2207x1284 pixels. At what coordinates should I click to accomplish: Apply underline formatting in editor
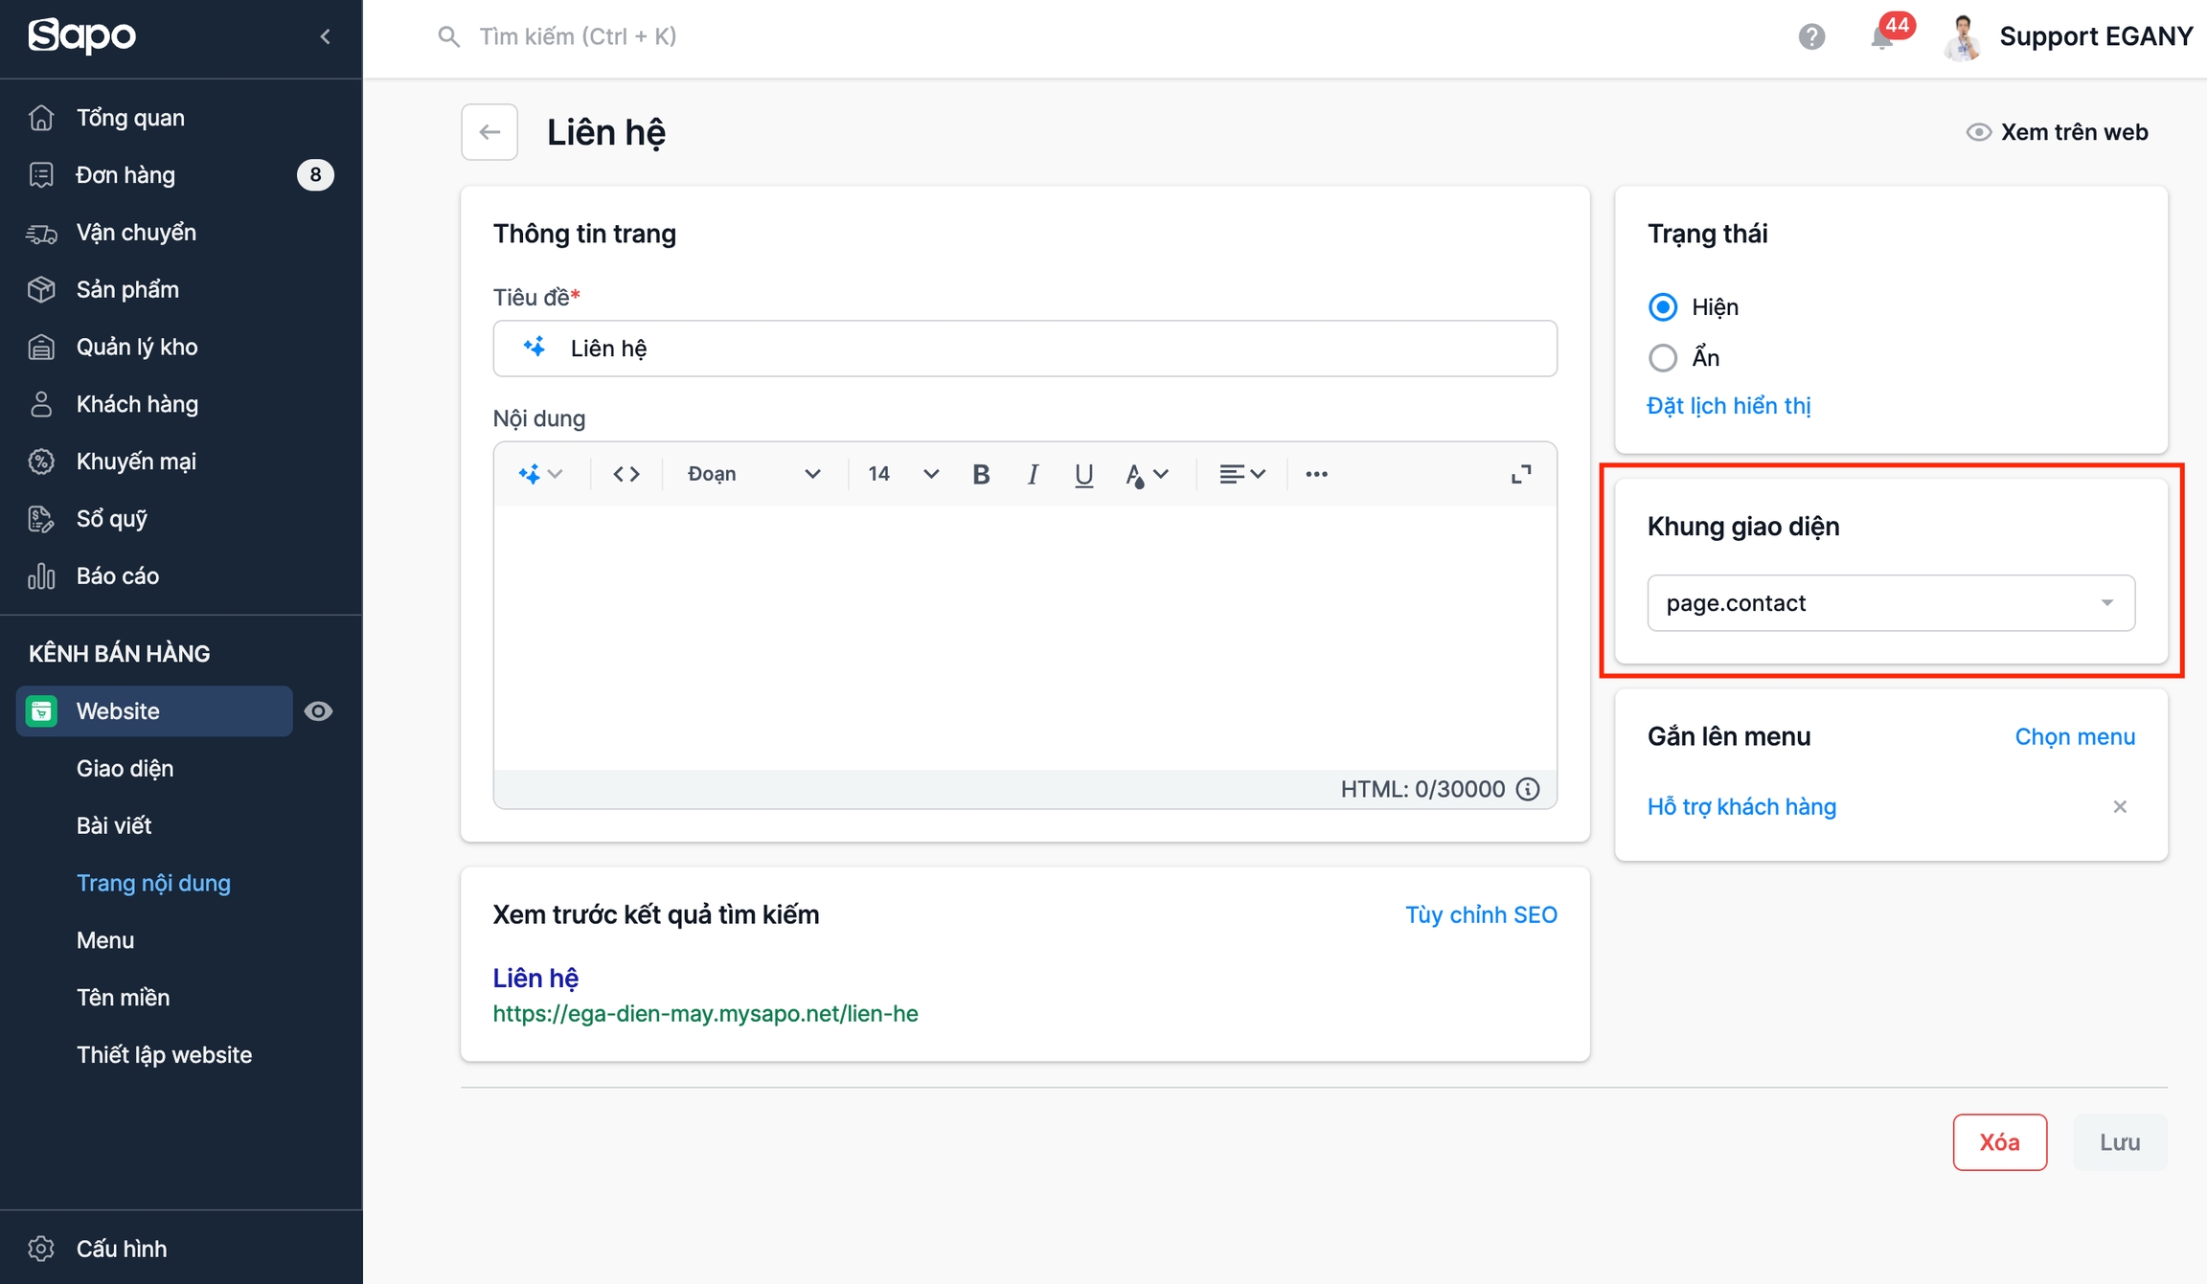tap(1083, 474)
